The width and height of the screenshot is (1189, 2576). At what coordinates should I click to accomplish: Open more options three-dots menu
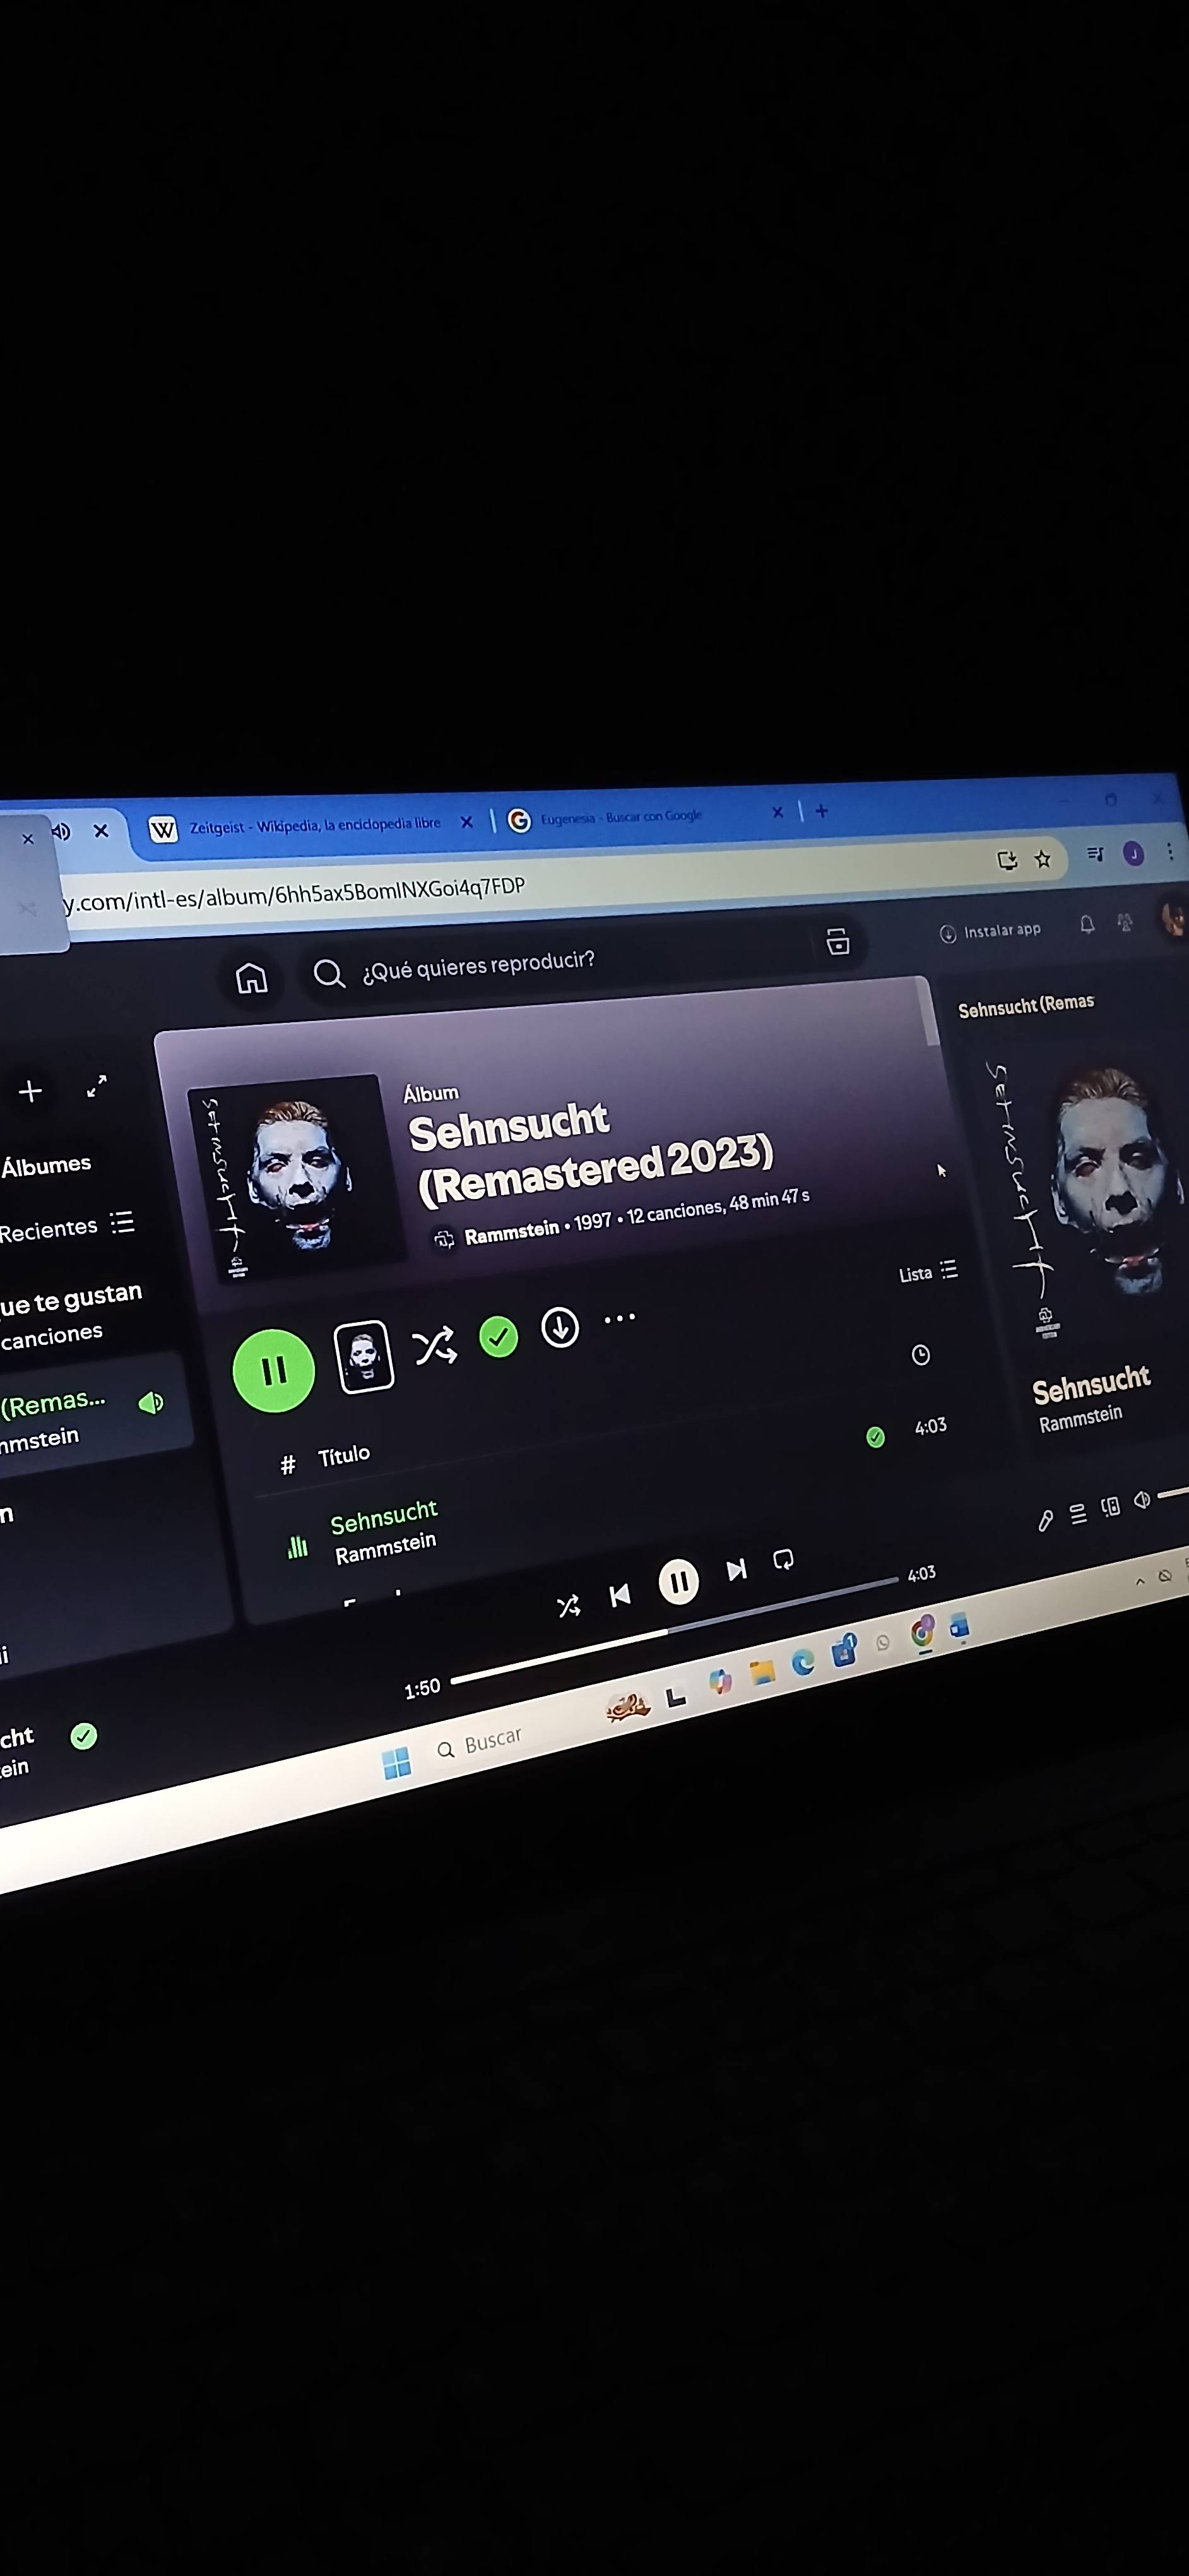pyautogui.click(x=620, y=1318)
